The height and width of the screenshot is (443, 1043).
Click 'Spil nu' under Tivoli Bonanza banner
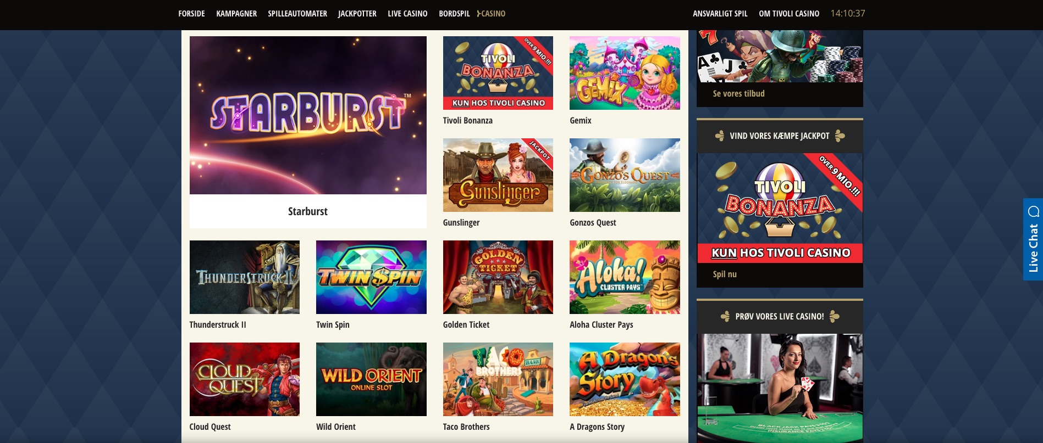coord(725,274)
